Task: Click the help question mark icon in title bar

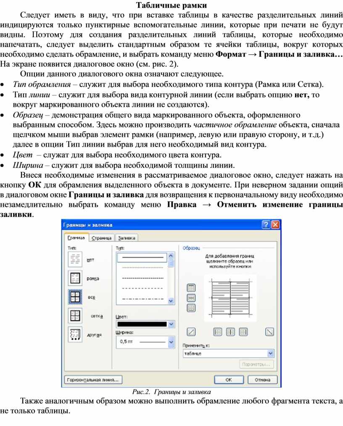Action: pyautogui.click(x=266, y=225)
